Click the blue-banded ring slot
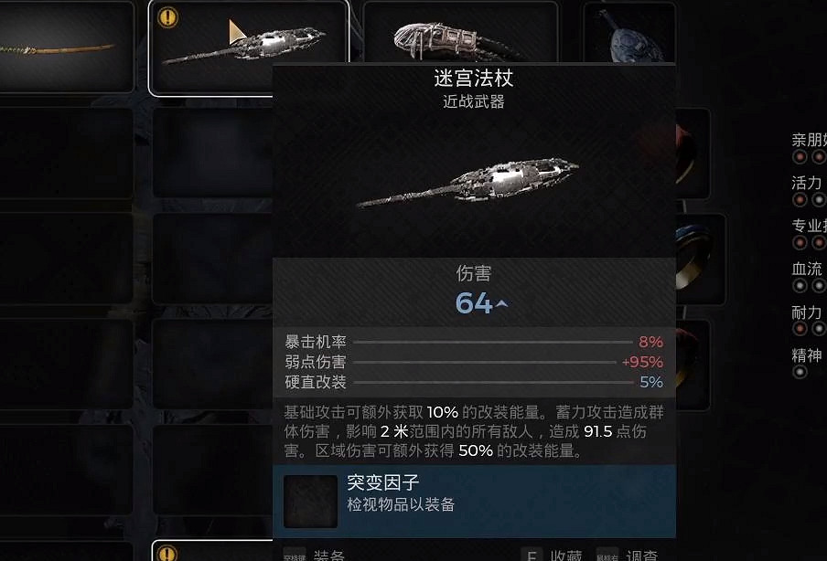 pyautogui.click(x=700, y=259)
